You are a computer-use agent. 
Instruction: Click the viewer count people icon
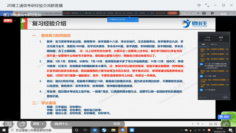[x=23, y=20]
